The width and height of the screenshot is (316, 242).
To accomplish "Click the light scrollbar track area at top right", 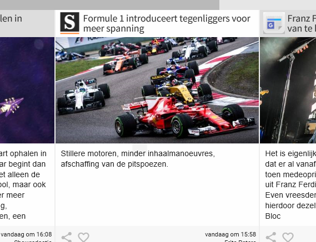I will coord(268,5).
